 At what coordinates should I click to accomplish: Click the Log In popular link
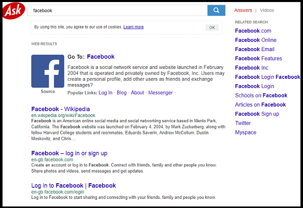(106, 93)
